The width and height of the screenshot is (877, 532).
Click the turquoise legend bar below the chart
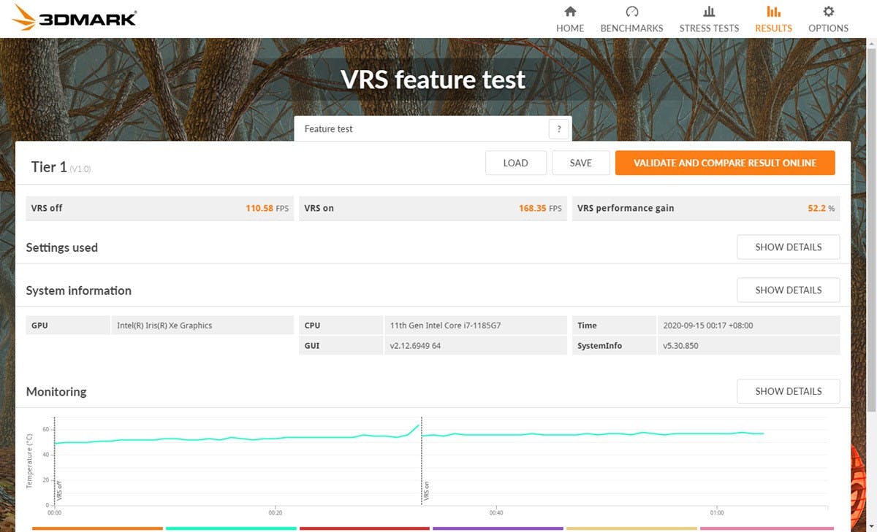coord(231,528)
